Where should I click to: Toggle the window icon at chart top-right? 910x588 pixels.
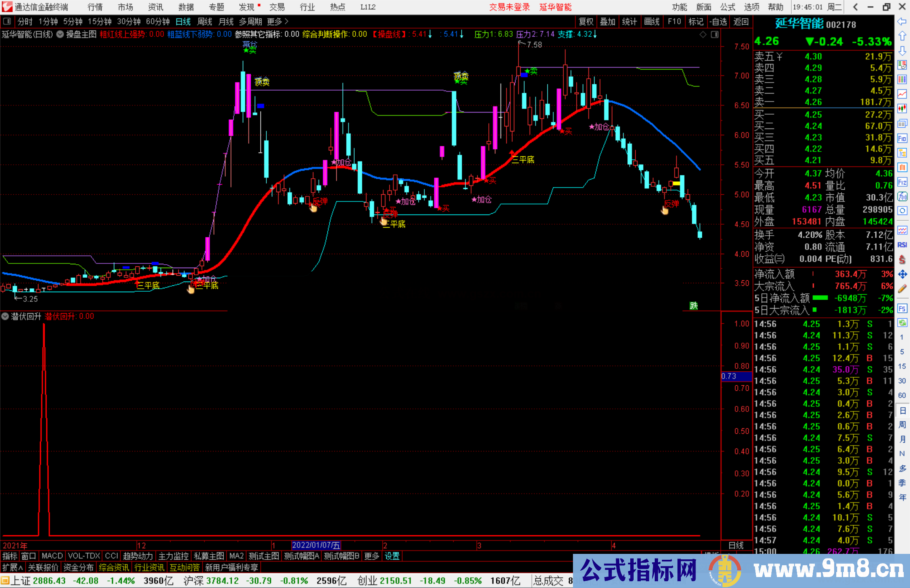pos(715,35)
